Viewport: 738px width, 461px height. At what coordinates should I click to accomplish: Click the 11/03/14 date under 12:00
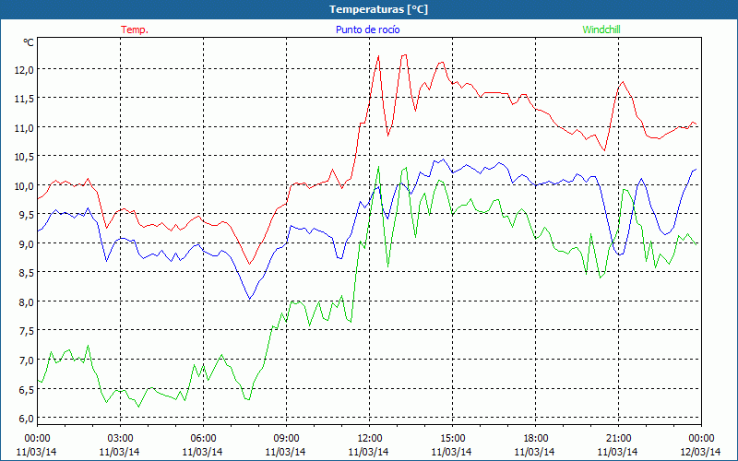(x=369, y=452)
